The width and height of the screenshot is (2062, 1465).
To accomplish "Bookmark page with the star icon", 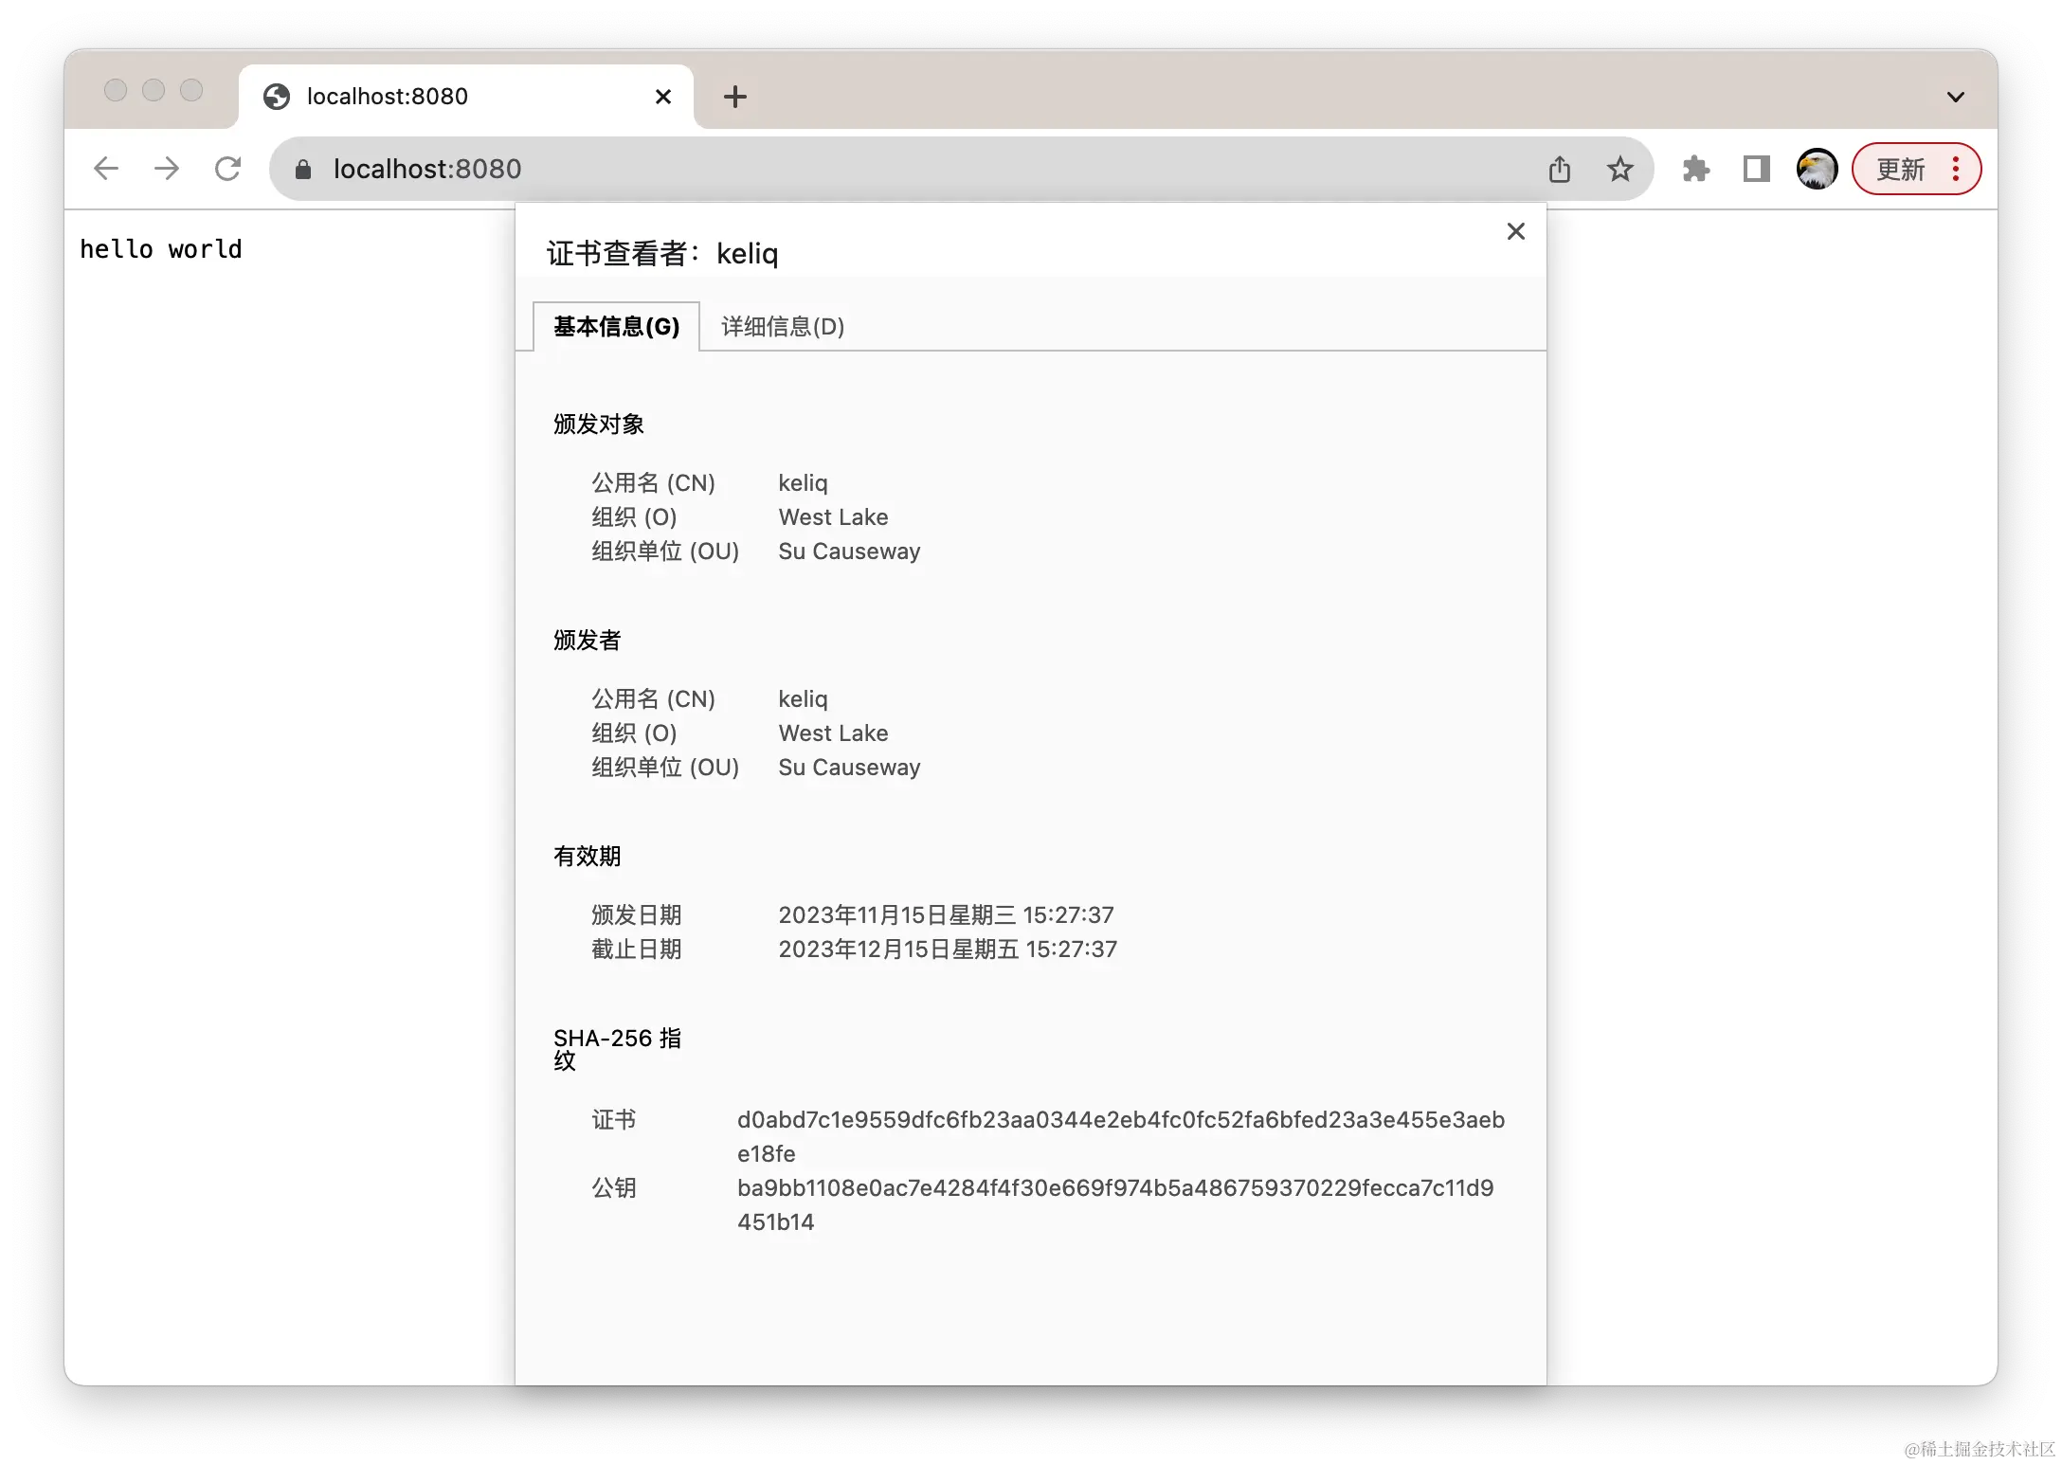I will [x=1619, y=170].
